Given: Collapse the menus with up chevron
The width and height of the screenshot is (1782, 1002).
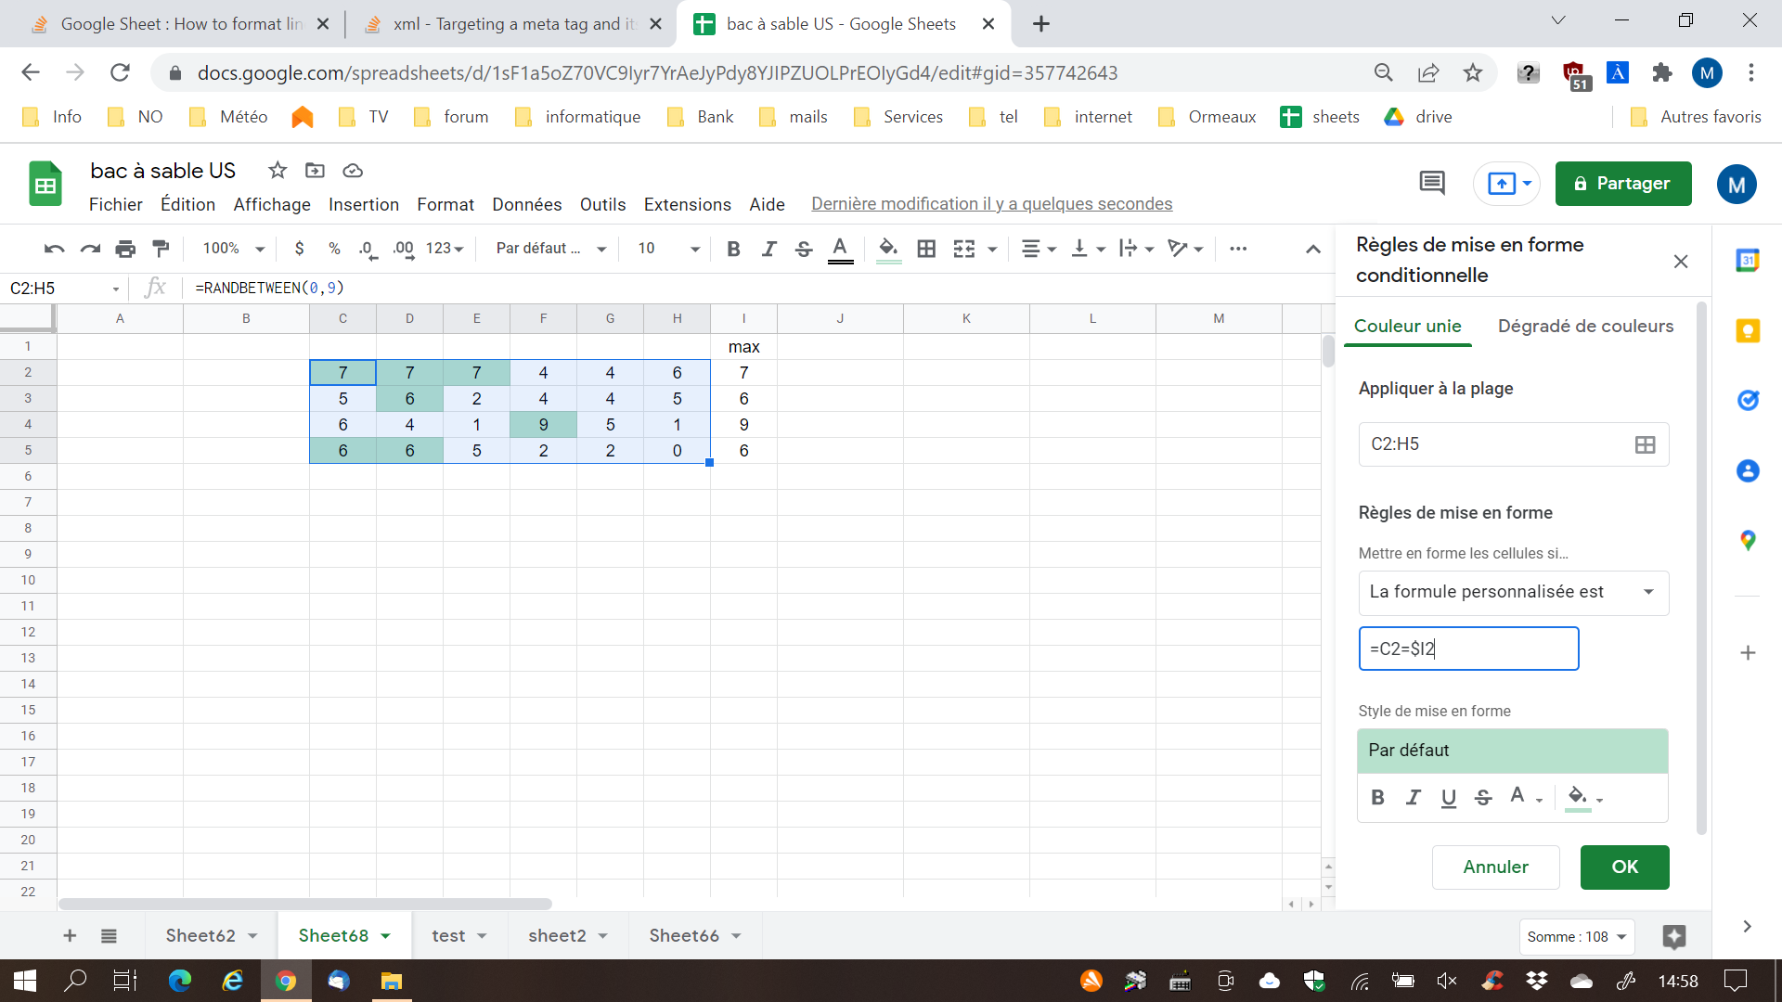Looking at the screenshot, I should pyautogui.click(x=1312, y=249).
